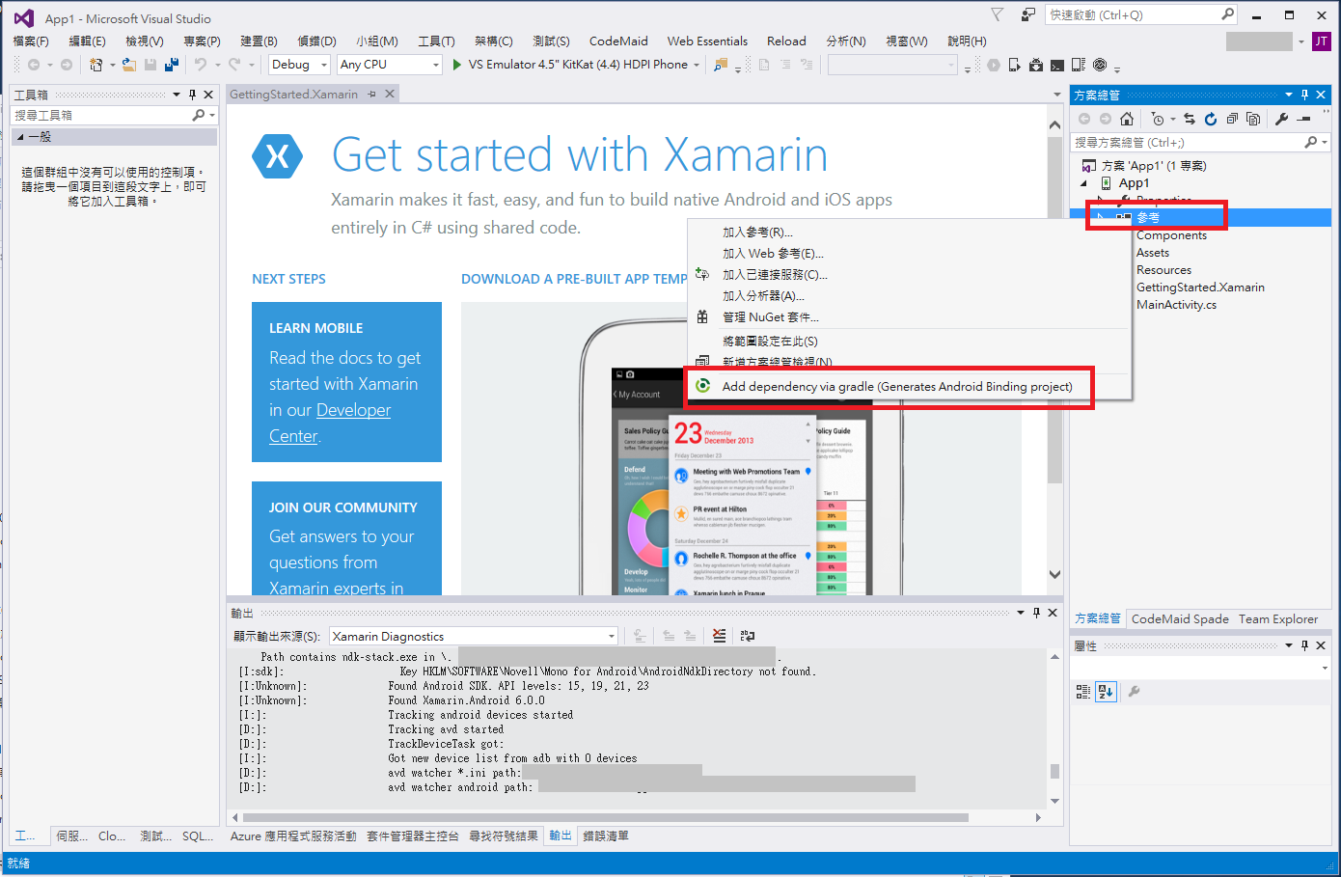Open the Android Device Manager toolbar icon

tap(1015, 65)
